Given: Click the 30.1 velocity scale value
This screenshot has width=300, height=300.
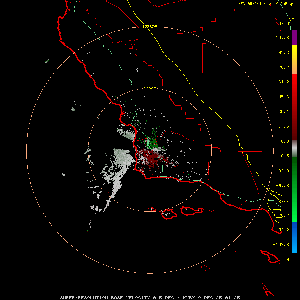Looking at the screenshot, I should pos(284,112).
